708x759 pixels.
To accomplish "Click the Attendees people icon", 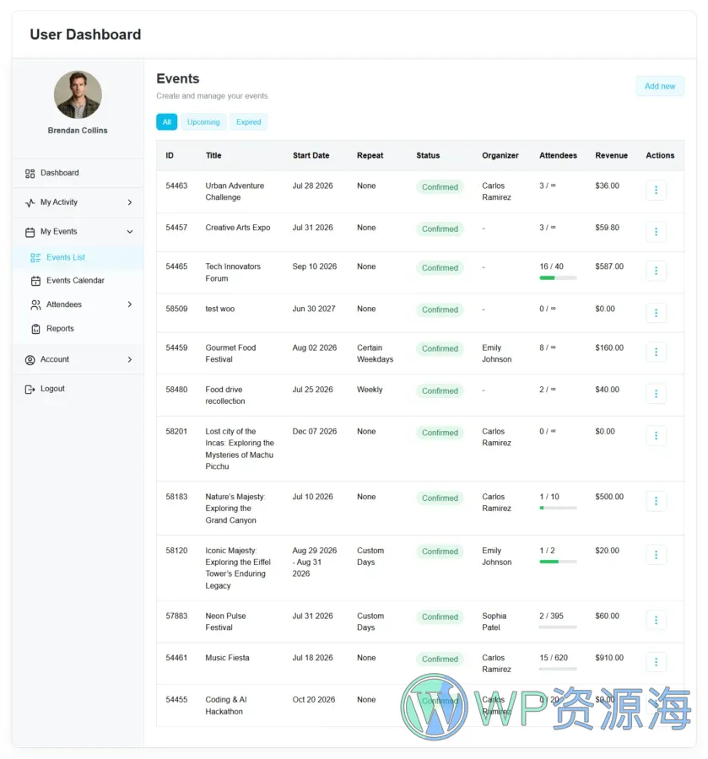I will coord(35,304).
